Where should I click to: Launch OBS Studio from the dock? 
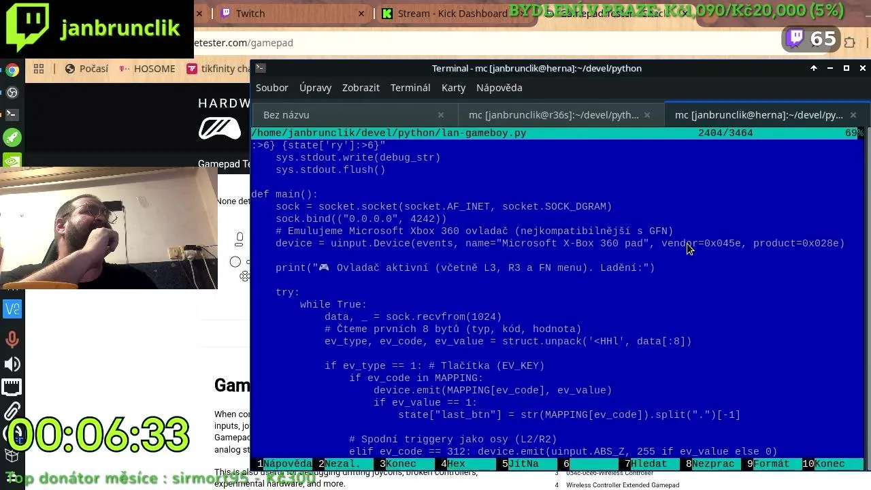point(12,93)
